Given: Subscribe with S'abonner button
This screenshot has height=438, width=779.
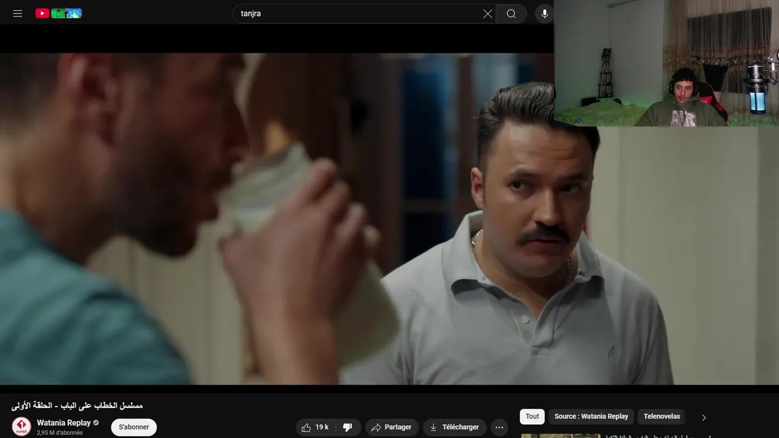Looking at the screenshot, I should point(134,427).
